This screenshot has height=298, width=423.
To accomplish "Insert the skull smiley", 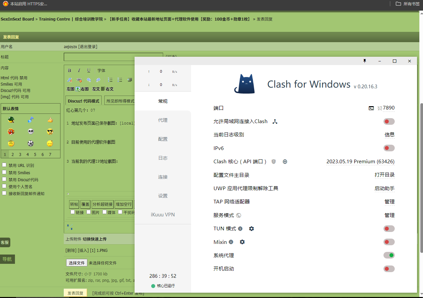I will pos(31,132).
